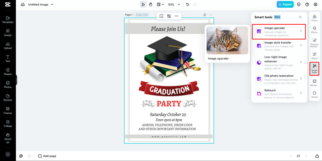Close the Smart tools panel
Image resolution: width=322 pixels, height=161 pixels.
300,17
